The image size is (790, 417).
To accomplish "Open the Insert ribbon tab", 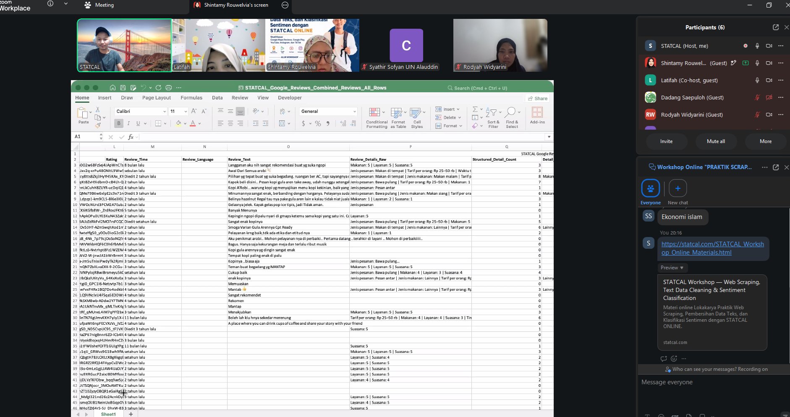I will pyautogui.click(x=105, y=98).
